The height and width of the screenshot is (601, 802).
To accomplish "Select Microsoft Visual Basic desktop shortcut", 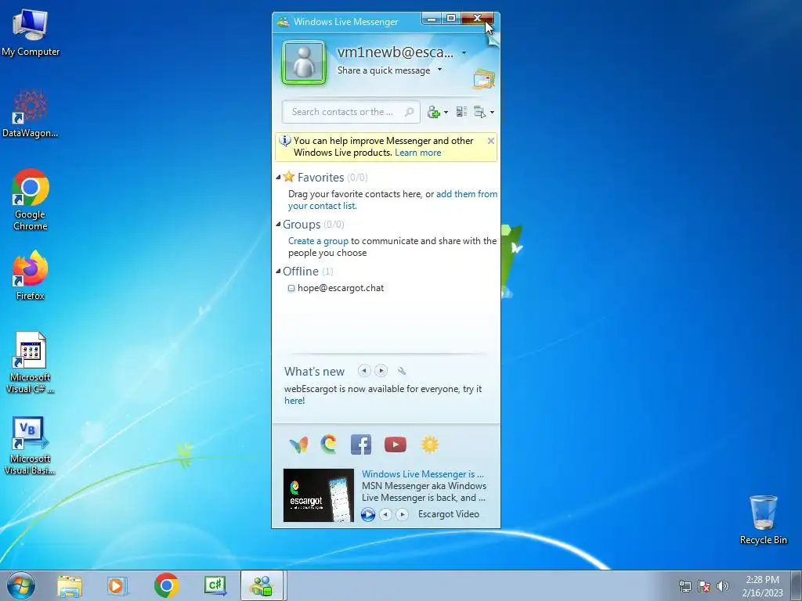I will pos(31,445).
